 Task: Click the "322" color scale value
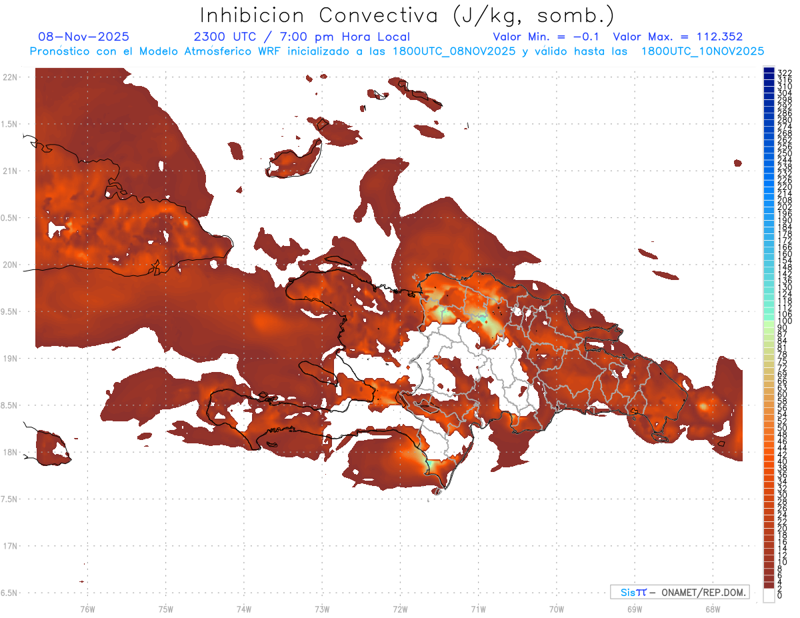tap(785, 73)
